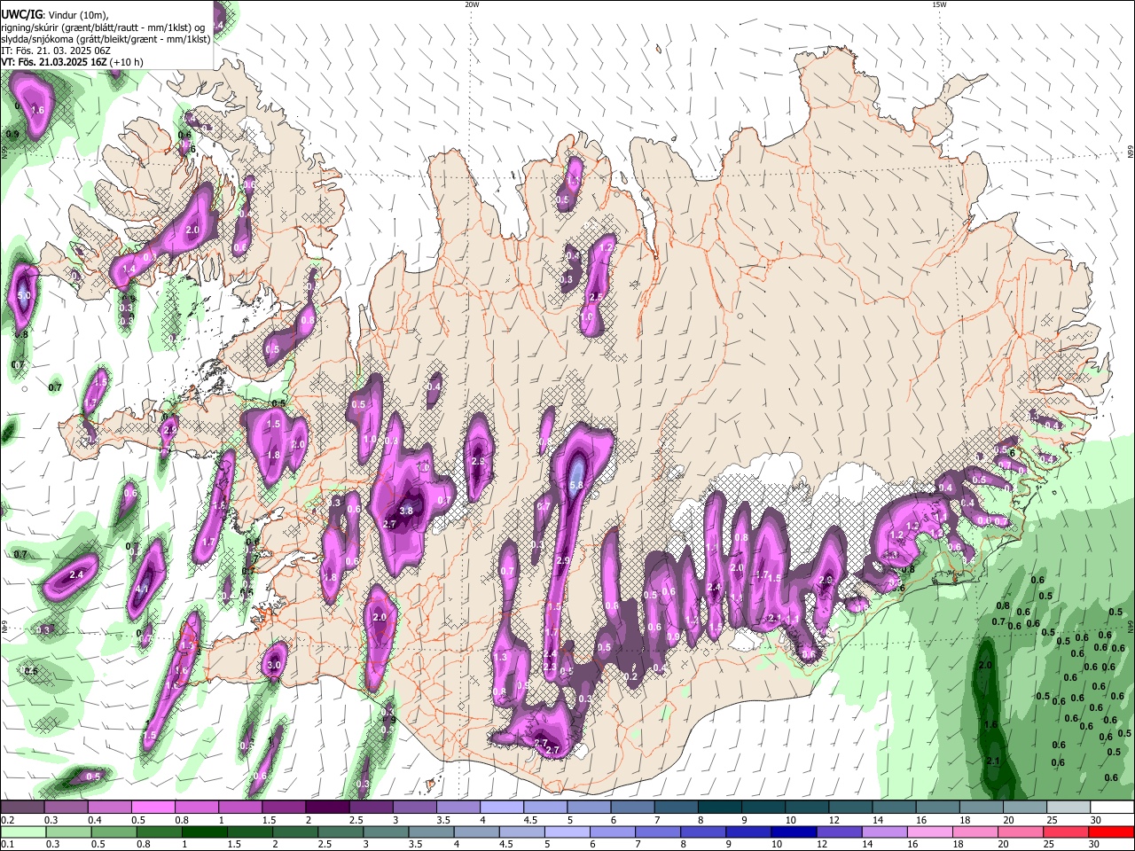
Task: Click the "0.1" label in the lower legend row
Action: [7, 845]
